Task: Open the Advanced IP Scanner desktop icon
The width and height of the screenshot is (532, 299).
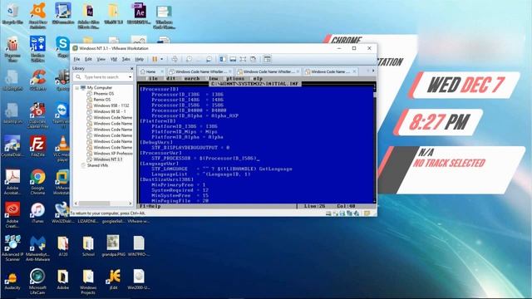Action: (x=12, y=248)
